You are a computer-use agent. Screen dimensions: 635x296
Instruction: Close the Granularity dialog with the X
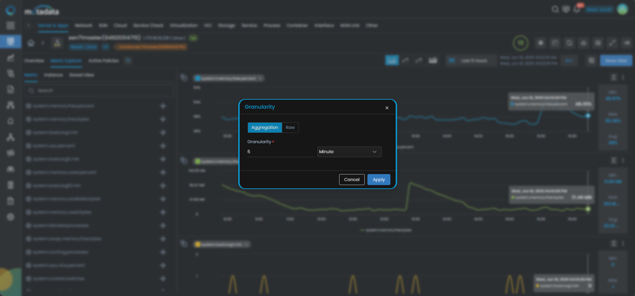tap(387, 108)
